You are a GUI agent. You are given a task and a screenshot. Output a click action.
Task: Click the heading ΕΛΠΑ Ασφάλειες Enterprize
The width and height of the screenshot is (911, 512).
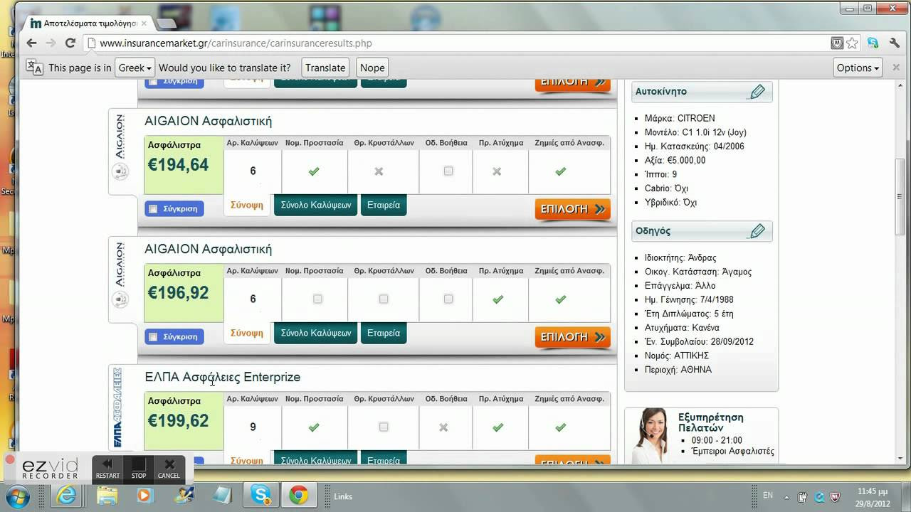pos(223,377)
